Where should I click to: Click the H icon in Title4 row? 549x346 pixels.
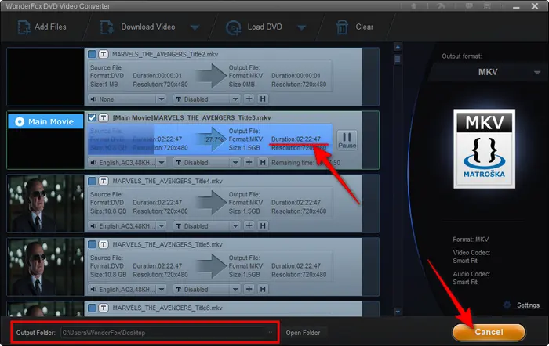263,226
